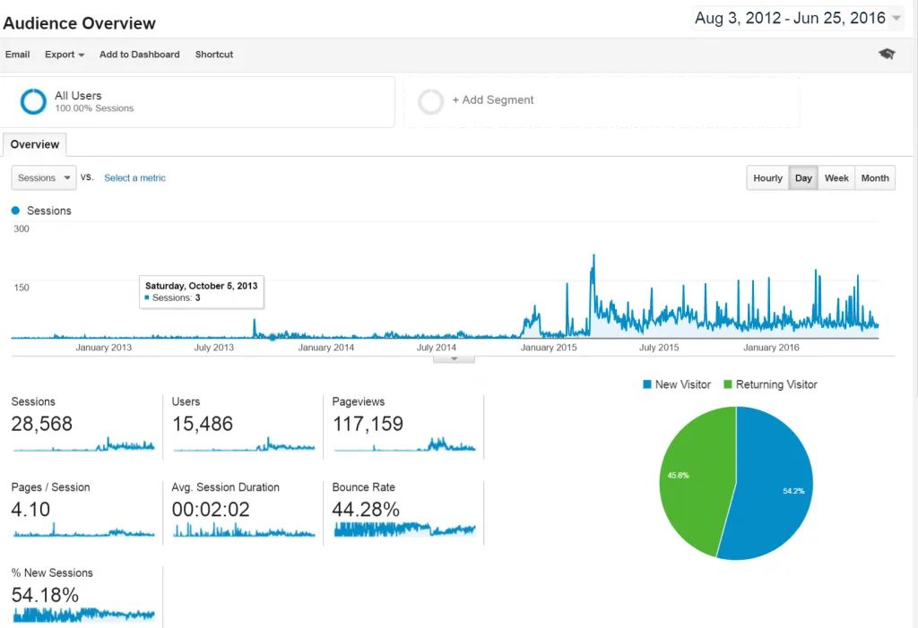918x628 pixels.
Task: Click the Add to Dashboard icon
Action: [139, 55]
